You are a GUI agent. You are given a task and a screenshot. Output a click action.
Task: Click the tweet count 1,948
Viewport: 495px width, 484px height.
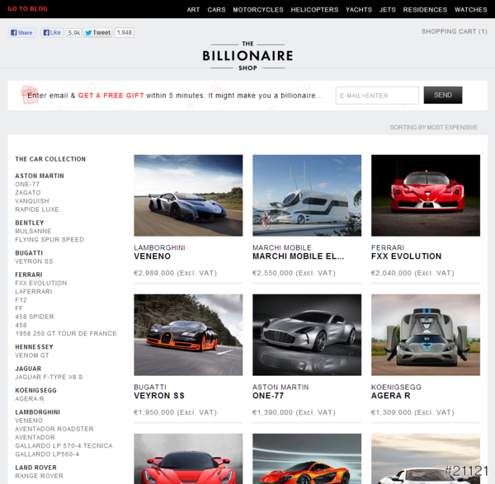(125, 32)
